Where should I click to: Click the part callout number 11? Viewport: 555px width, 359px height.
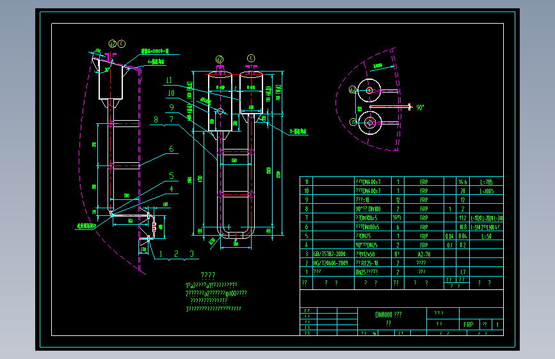[169, 80]
